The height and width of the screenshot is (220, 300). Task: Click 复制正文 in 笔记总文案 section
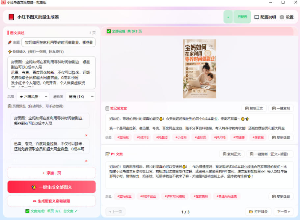(x=254, y=109)
